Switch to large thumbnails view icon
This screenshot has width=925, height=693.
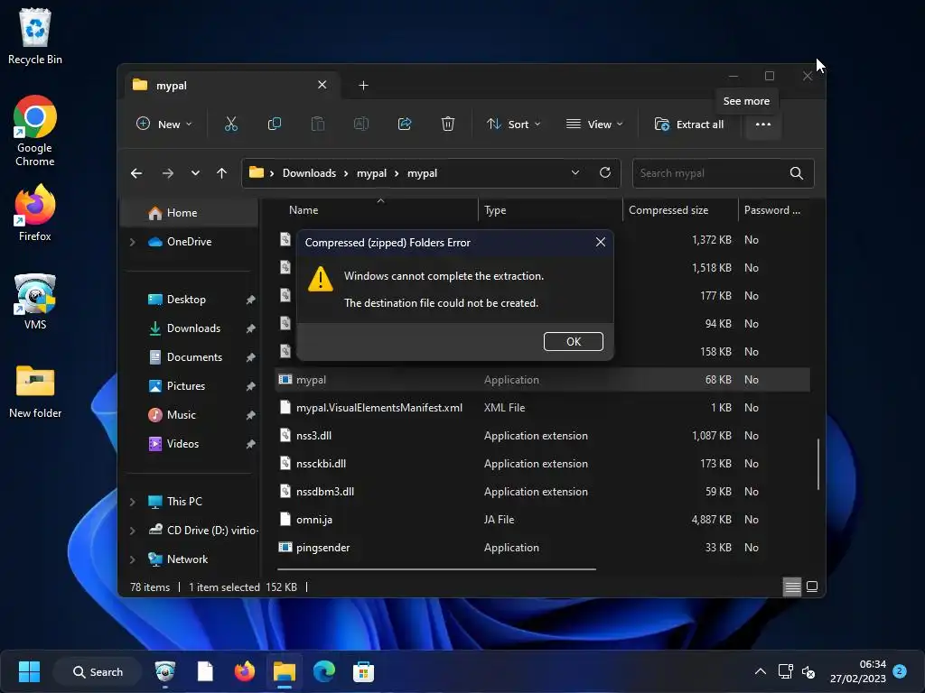(812, 587)
